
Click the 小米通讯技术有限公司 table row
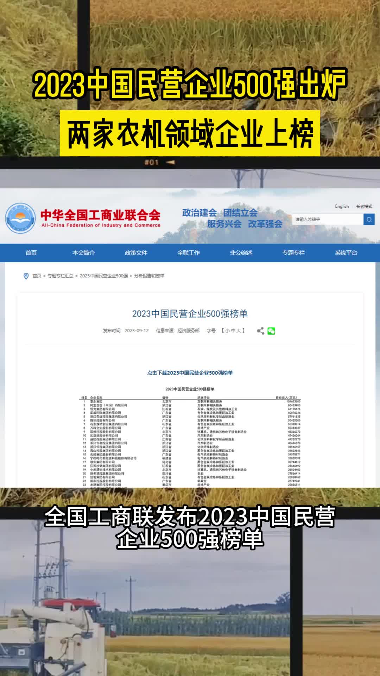click(x=190, y=470)
